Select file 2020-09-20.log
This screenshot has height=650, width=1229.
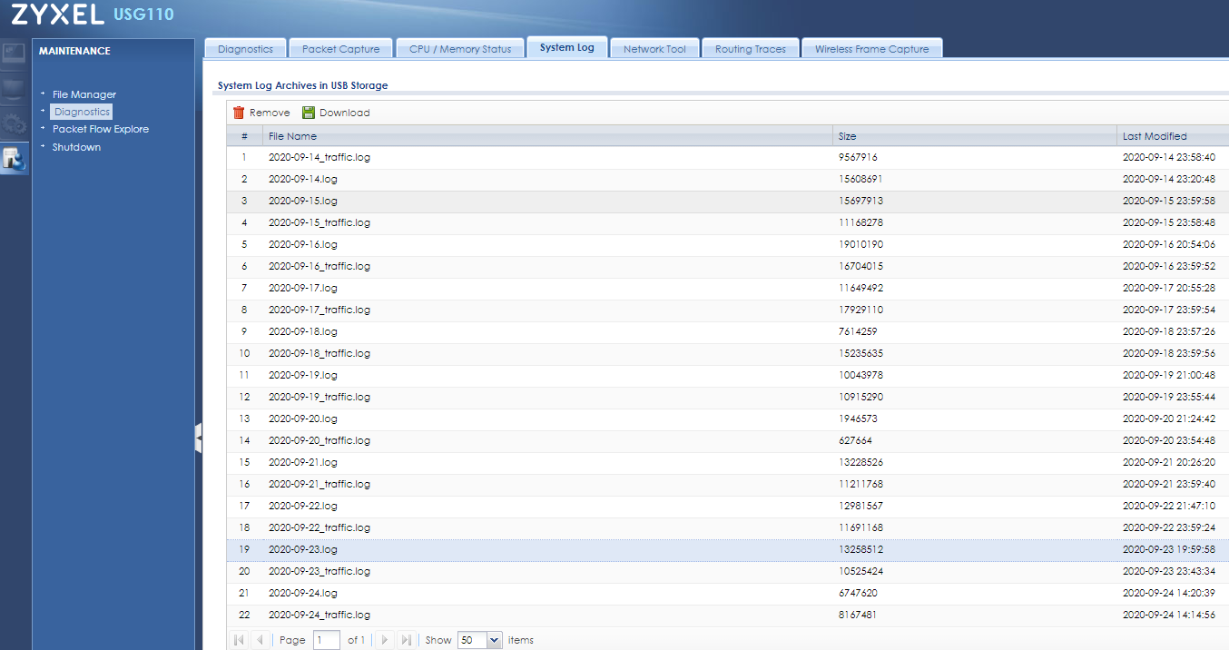[x=303, y=419]
